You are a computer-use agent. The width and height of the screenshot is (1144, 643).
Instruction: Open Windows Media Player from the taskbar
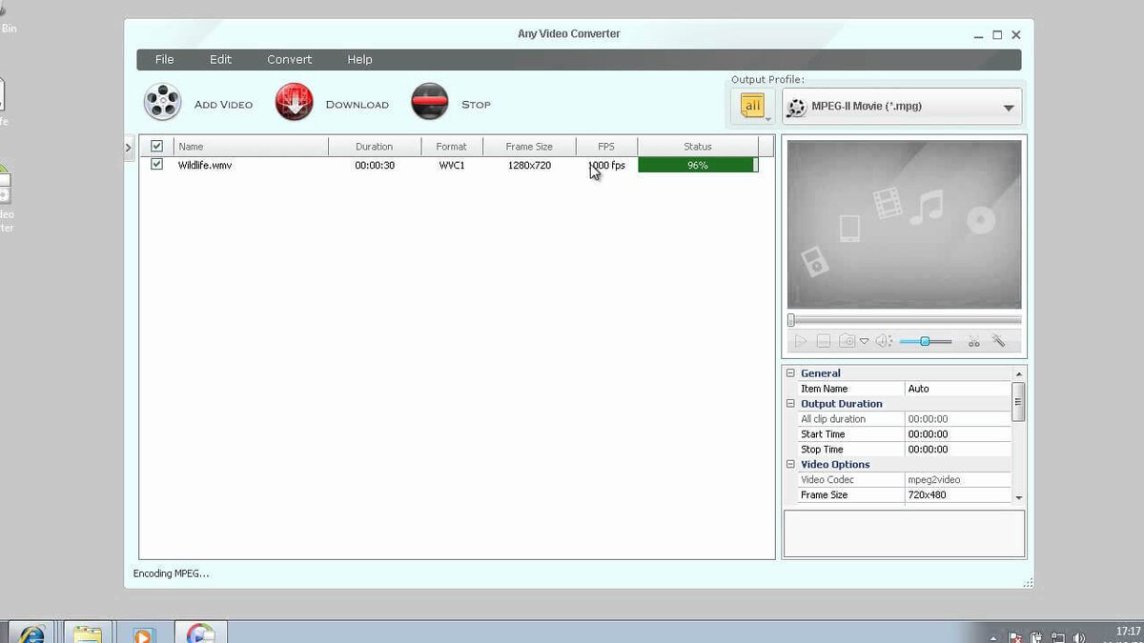[x=143, y=633]
